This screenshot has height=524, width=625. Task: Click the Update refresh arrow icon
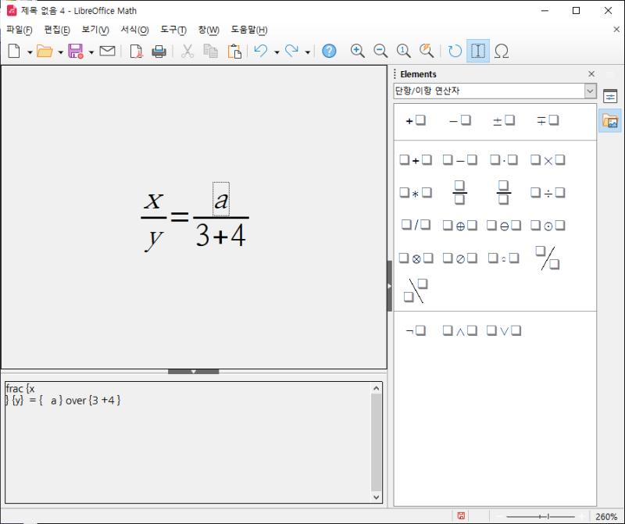(x=455, y=51)
